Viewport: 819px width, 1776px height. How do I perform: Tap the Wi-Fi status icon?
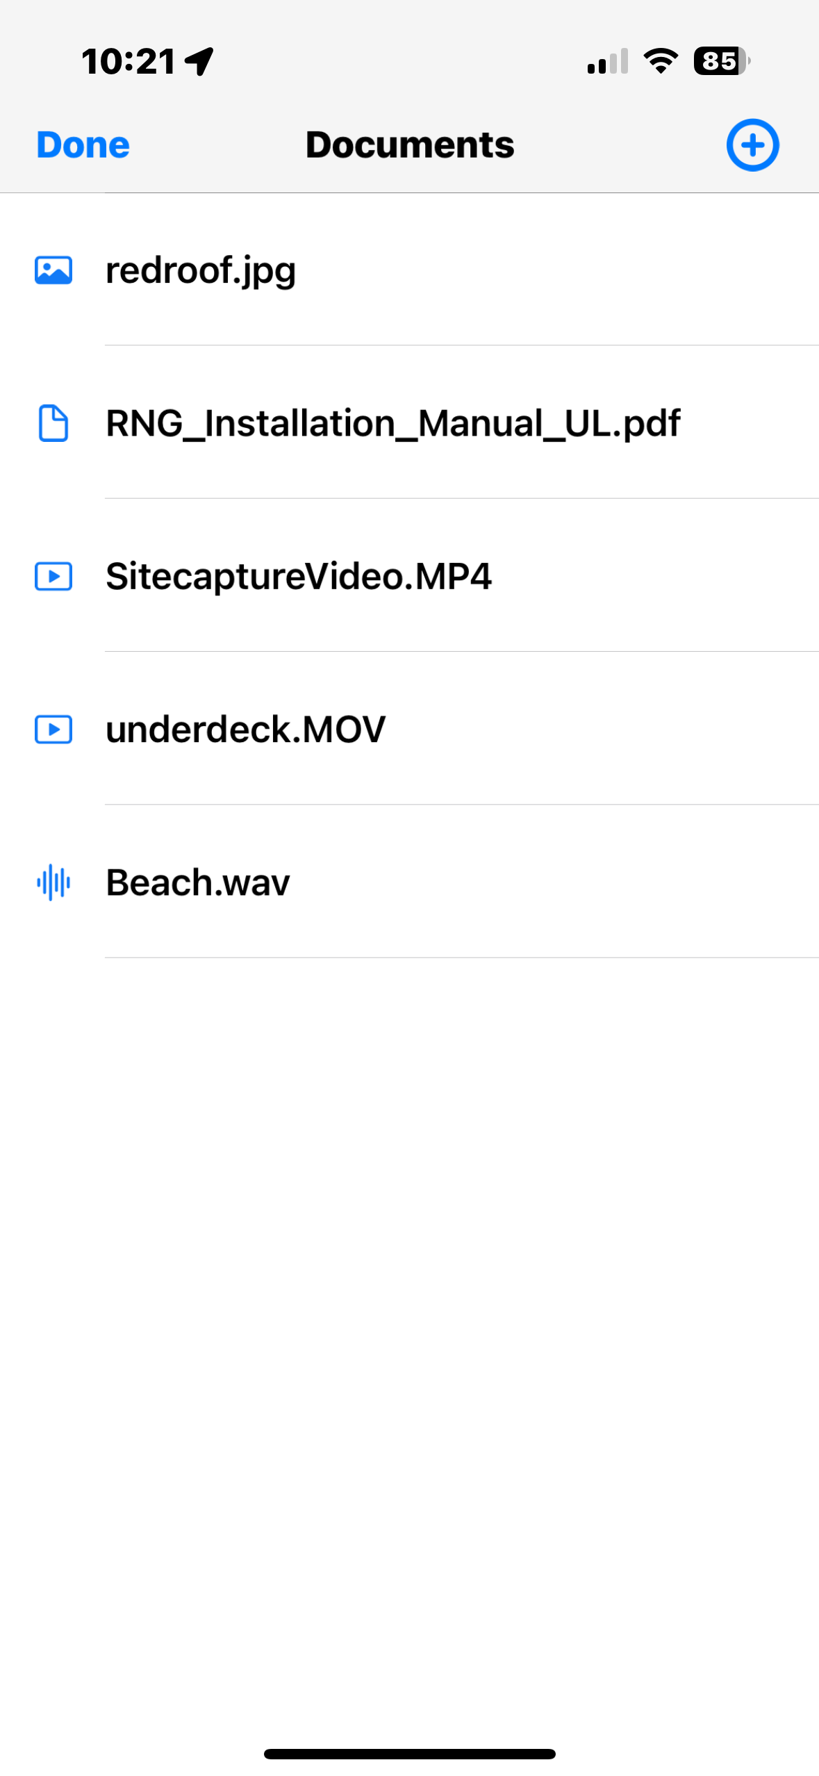661,61
